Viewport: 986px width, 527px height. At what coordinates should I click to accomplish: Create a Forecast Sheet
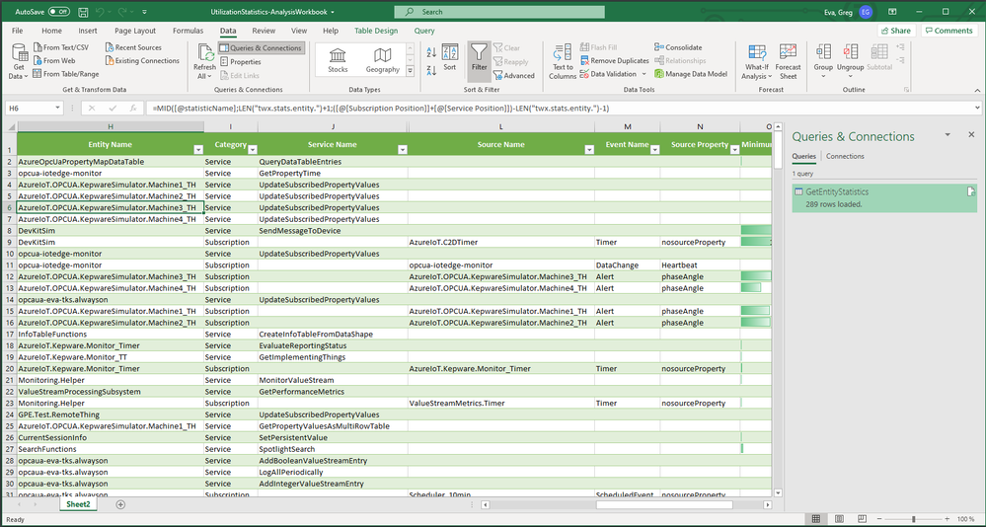(x=788, y=62)
